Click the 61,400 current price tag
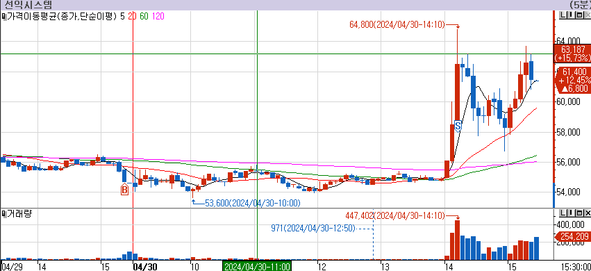 pyautogui.click(x=574, y=80)
